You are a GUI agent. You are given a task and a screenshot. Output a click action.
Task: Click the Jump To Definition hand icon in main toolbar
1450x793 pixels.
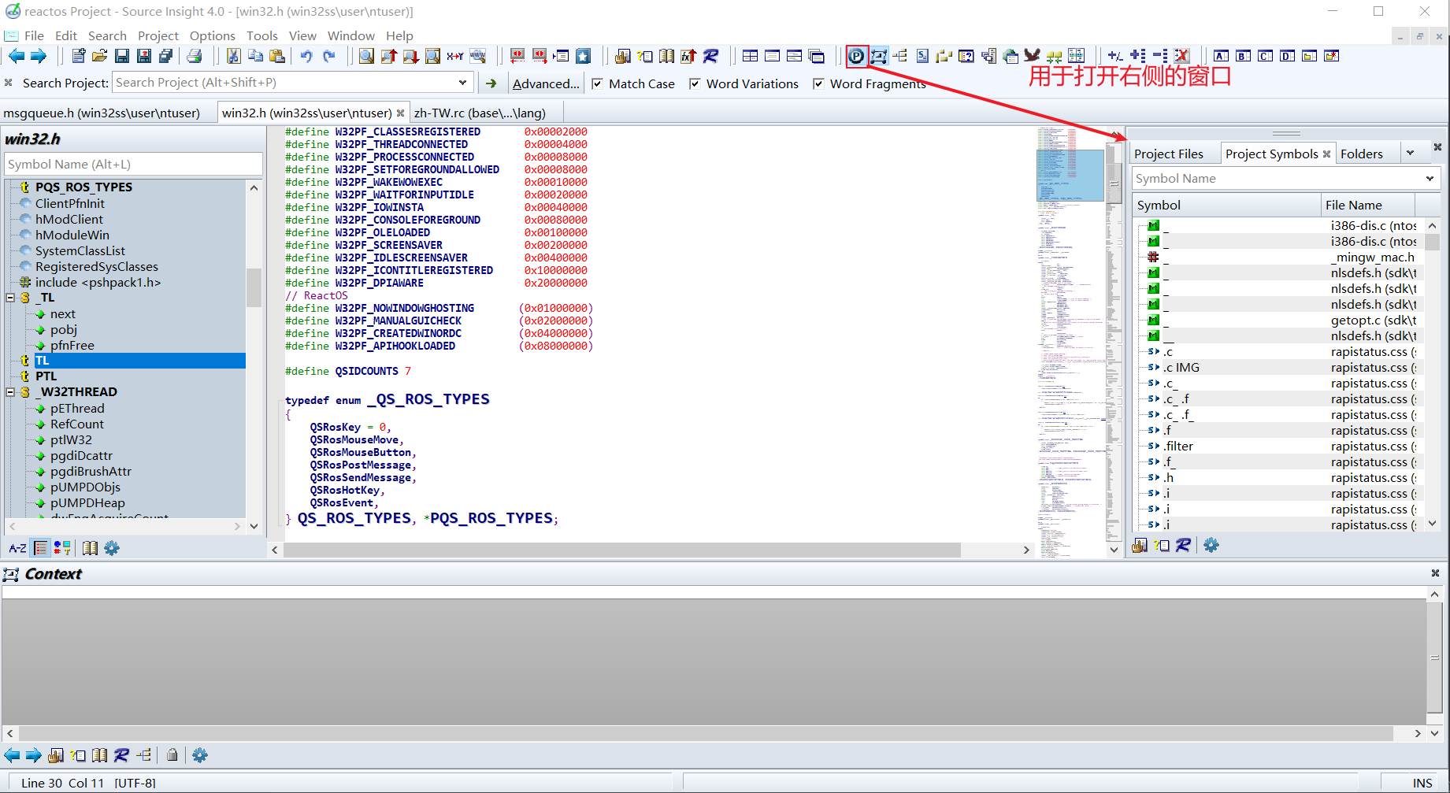tap(622, 56)
